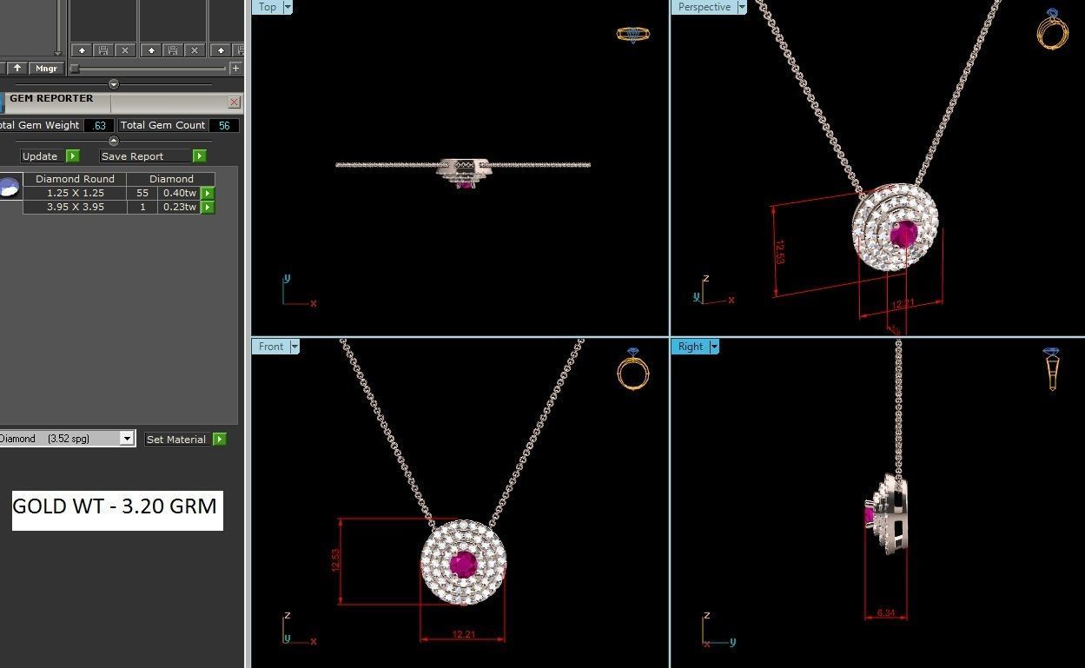Select the ruby center stone in Front view
1085x668 pixels.
464,564
